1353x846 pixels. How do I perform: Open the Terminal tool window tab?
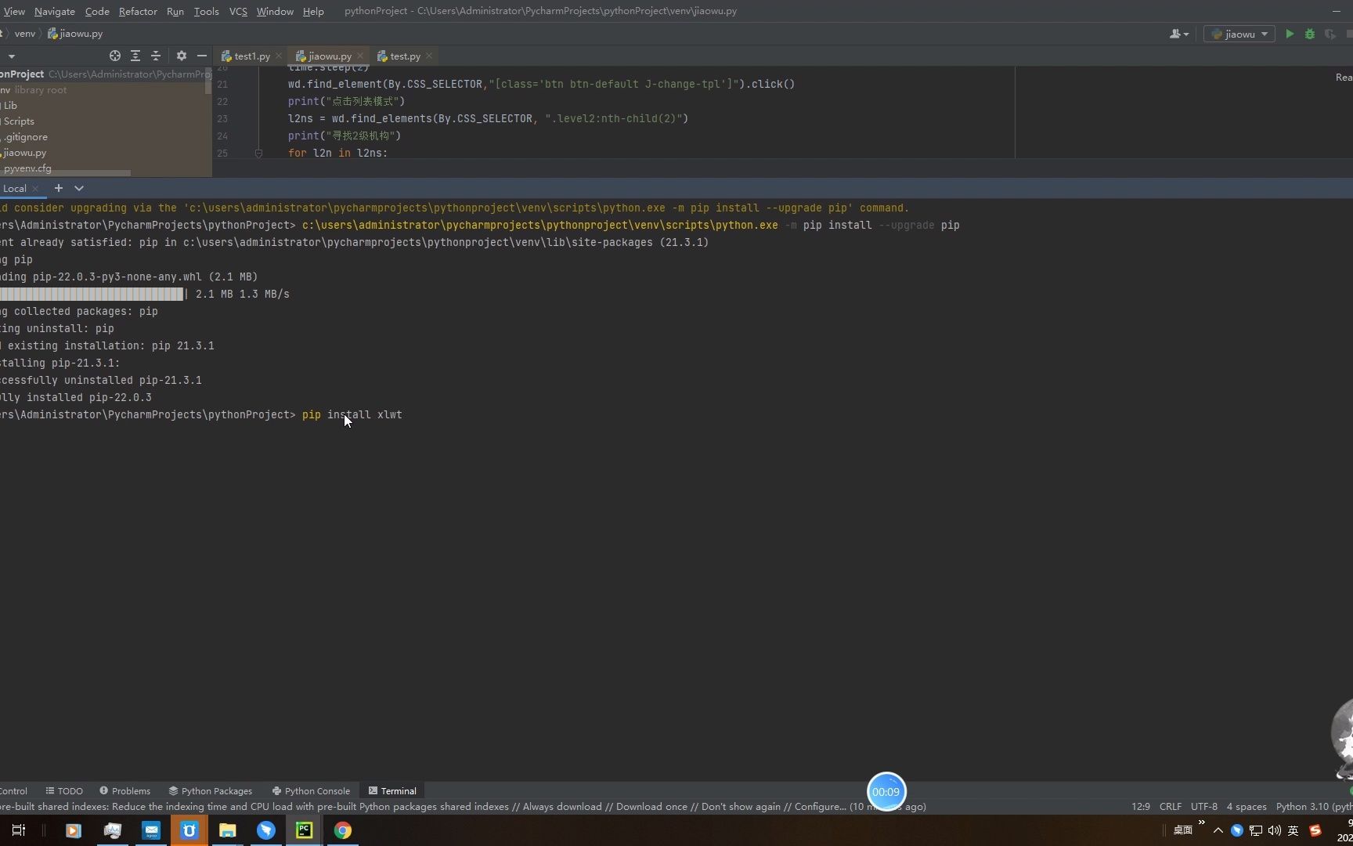tap(392, 790)
